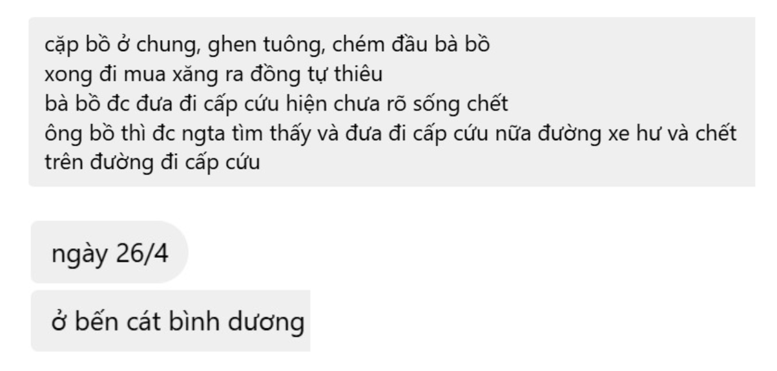This screenshot has height=371, width=777.
Task: Click the line 'xong đi mua xăng ra đồng tự thiêu'
Action: pyautogui.click(x=214, y=75)
